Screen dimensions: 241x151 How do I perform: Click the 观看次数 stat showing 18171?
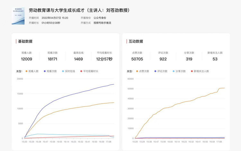tap(52, 59)
